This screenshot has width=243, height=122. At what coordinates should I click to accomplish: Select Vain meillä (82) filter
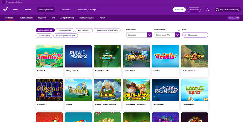[84, 30]
